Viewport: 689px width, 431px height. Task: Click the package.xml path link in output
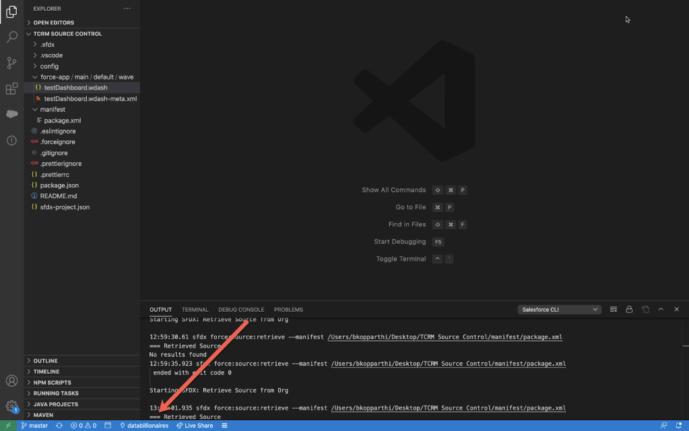pos(445,337)
